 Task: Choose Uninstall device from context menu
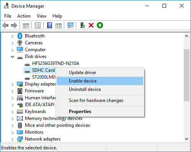tap(100, 89)
